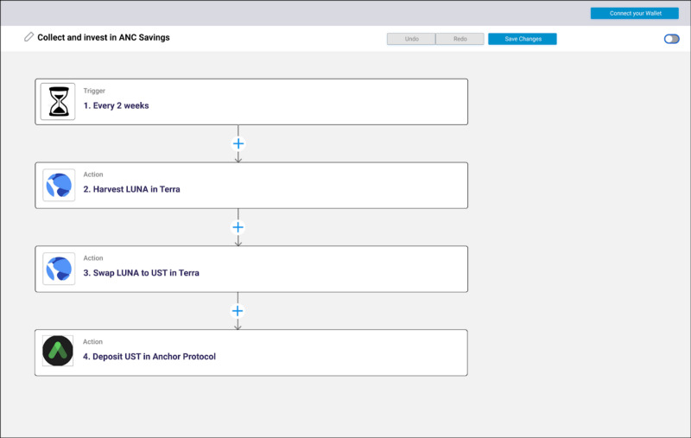Screen dimensions: 691x438
Task: Open '2. Harvest LUNA in Terra' step title
Action: tap(131, 189)
